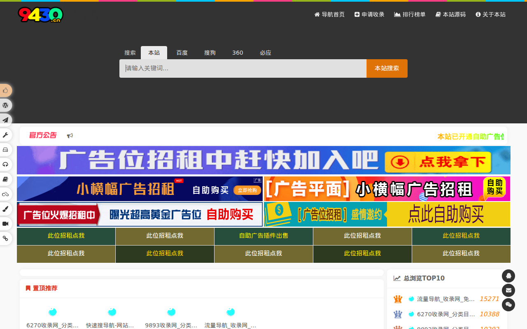Click the chain link sidebar icon

point(5,239)
